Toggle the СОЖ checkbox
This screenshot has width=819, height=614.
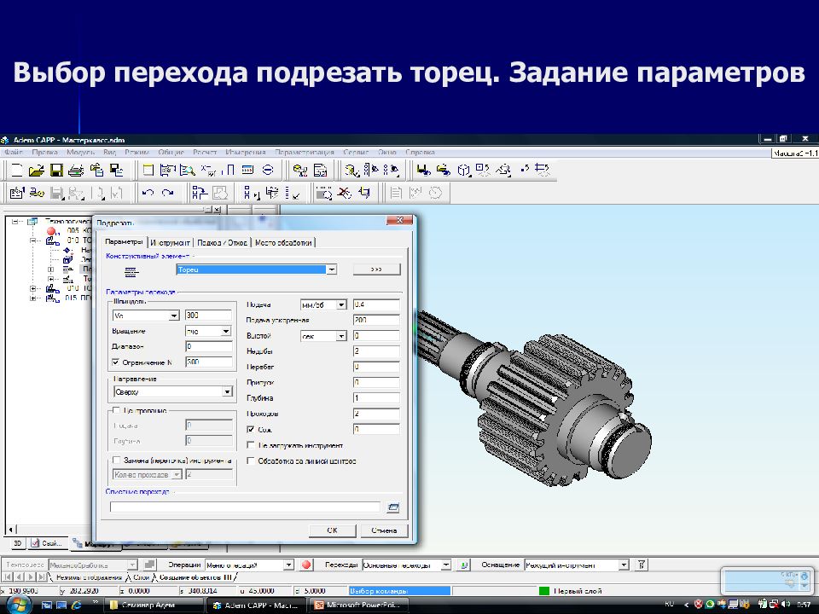tap(251, 430)
